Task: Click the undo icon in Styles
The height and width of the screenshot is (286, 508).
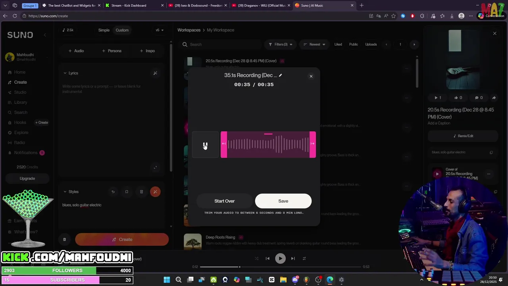Action: click(x=113, y=192)
